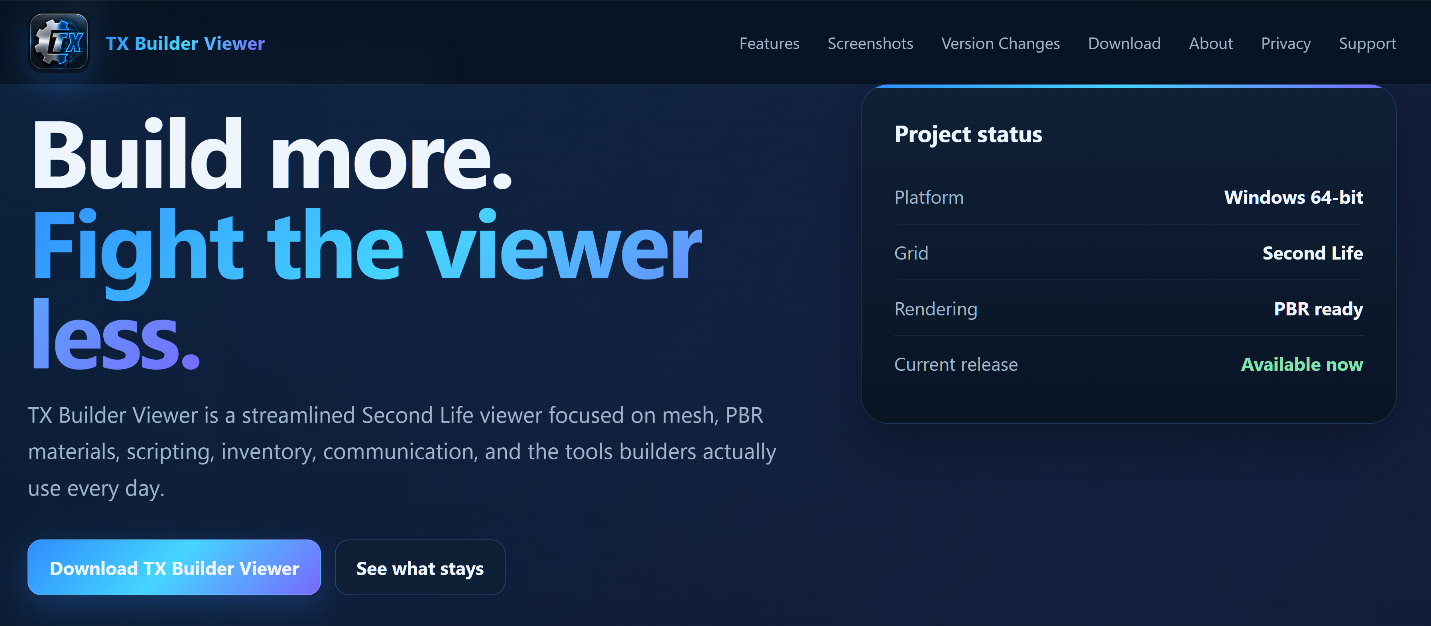Click the TX gear logo icon
The height and width of the screenshot is (626, 1431).
pos(59,42)
